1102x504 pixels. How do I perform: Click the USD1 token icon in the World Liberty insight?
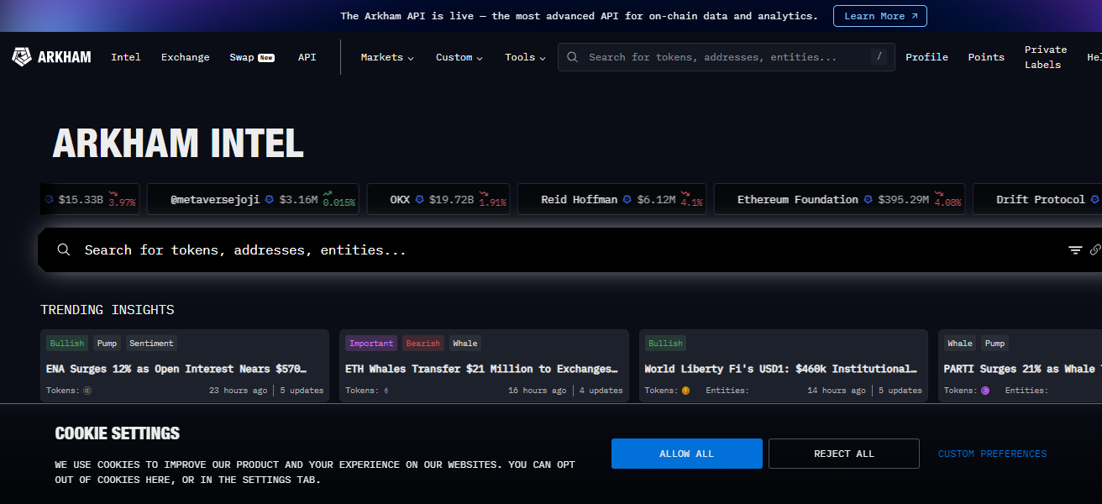click(x=685, y=391)
